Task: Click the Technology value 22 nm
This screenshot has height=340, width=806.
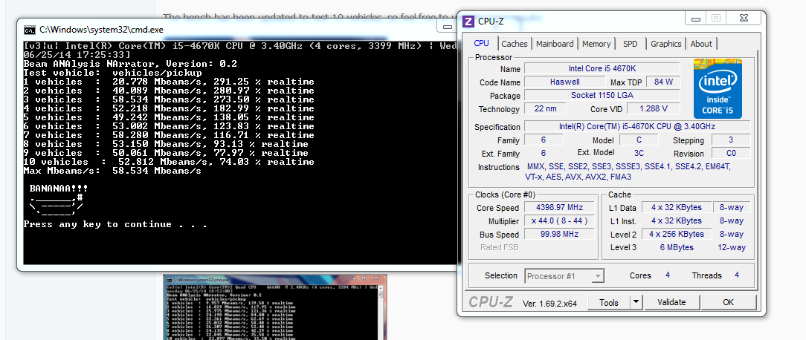Action: [x=545, y=109]
